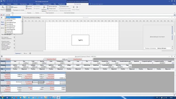Screen dimensions: 176x99
Task: Click Удалить in the Разделы group
Action: 29,9
